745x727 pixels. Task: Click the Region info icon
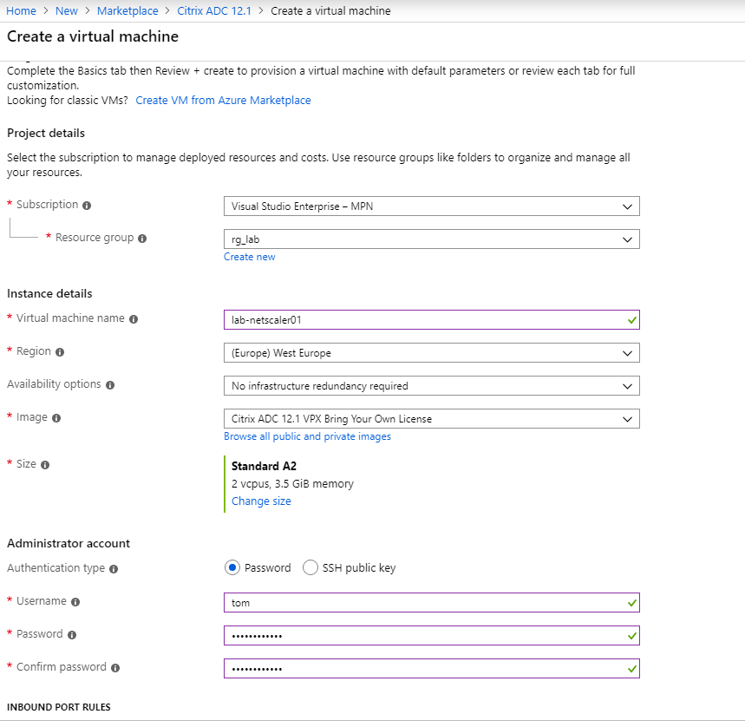pyautogui.click(x=59, y=352)
